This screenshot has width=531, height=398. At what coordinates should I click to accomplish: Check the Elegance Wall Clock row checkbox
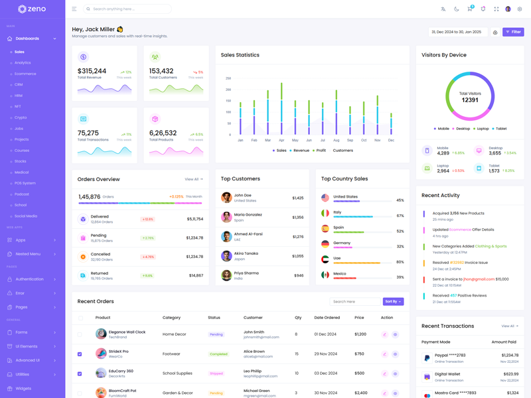pyautogui.click(x=80, y=335)
